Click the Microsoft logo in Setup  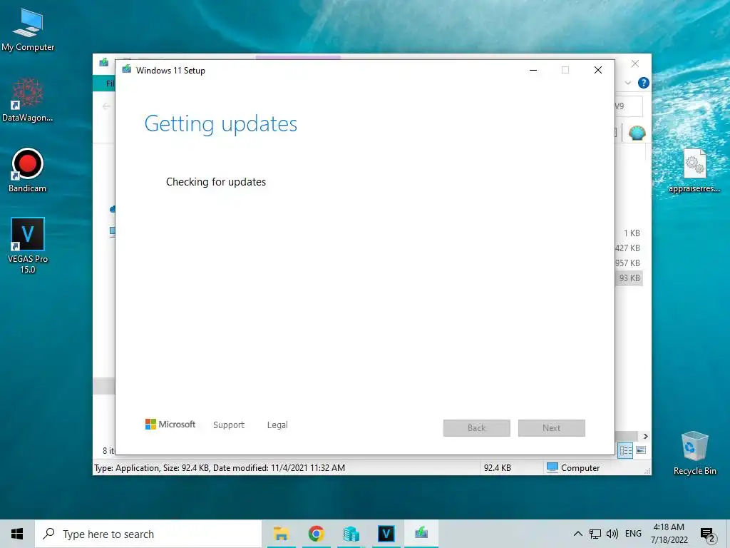170,425
